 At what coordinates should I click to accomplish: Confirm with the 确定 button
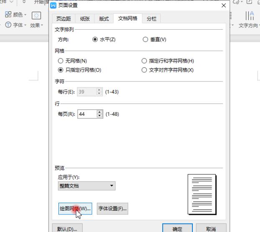(x=177, y=229)
